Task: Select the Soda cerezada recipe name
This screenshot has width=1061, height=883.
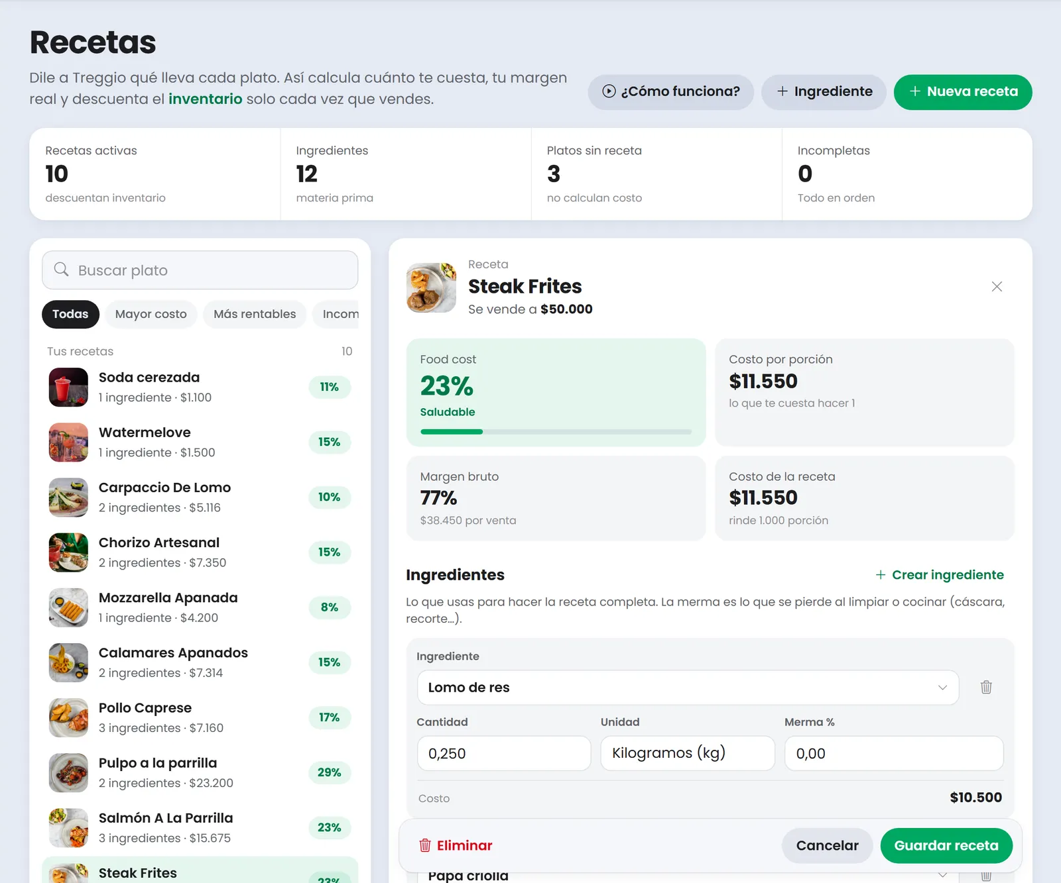Action: pos(149,377)
